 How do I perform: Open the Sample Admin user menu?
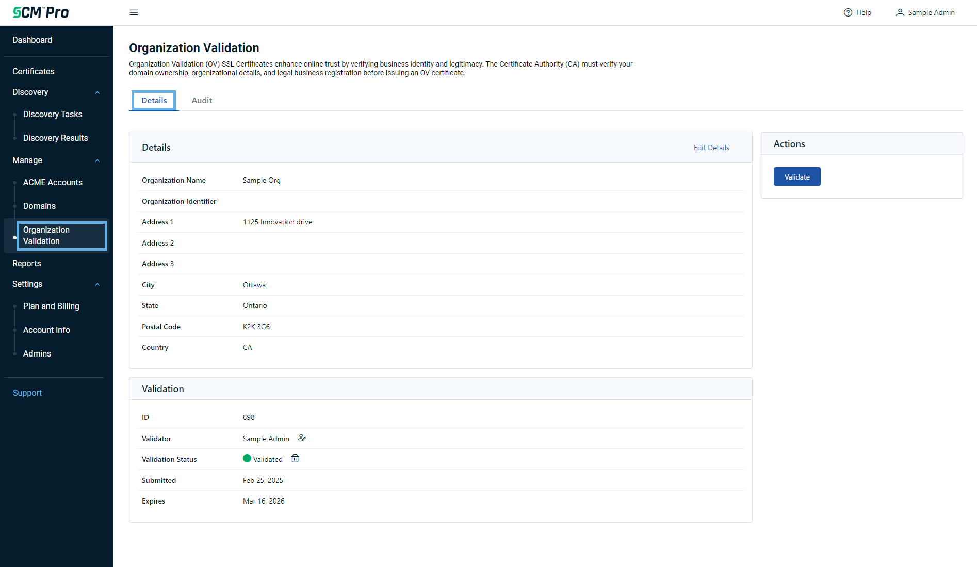(925, 12)
